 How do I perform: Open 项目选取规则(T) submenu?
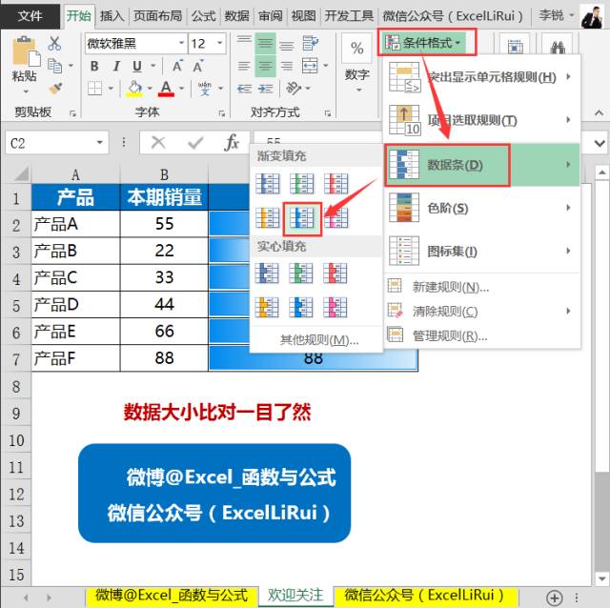tap(481, 120)
